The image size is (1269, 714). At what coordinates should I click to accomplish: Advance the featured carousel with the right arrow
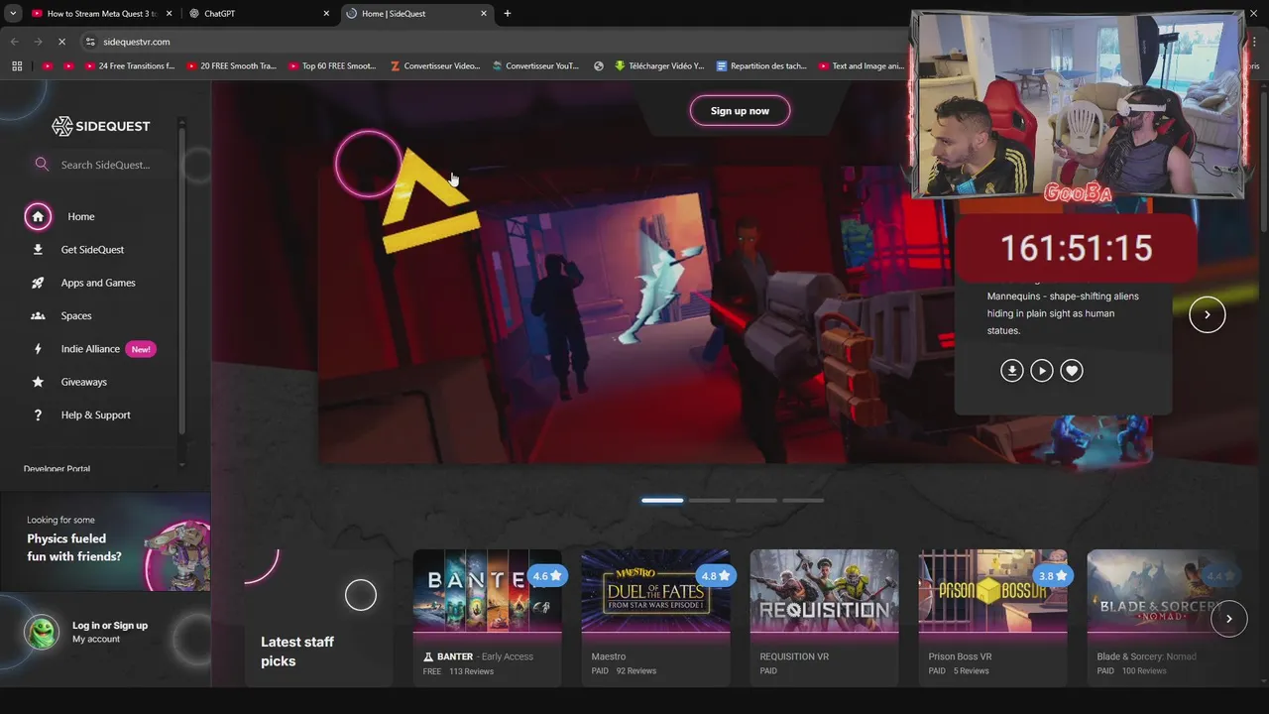click(x=1207, y=314)
